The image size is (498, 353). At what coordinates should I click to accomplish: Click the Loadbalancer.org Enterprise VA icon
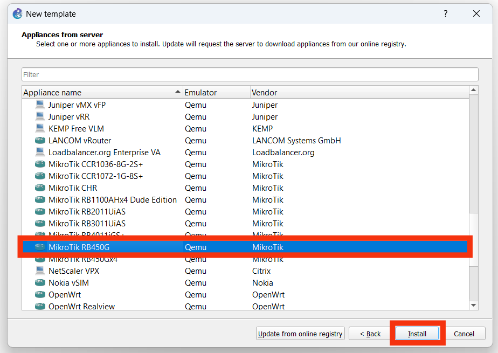40,153
